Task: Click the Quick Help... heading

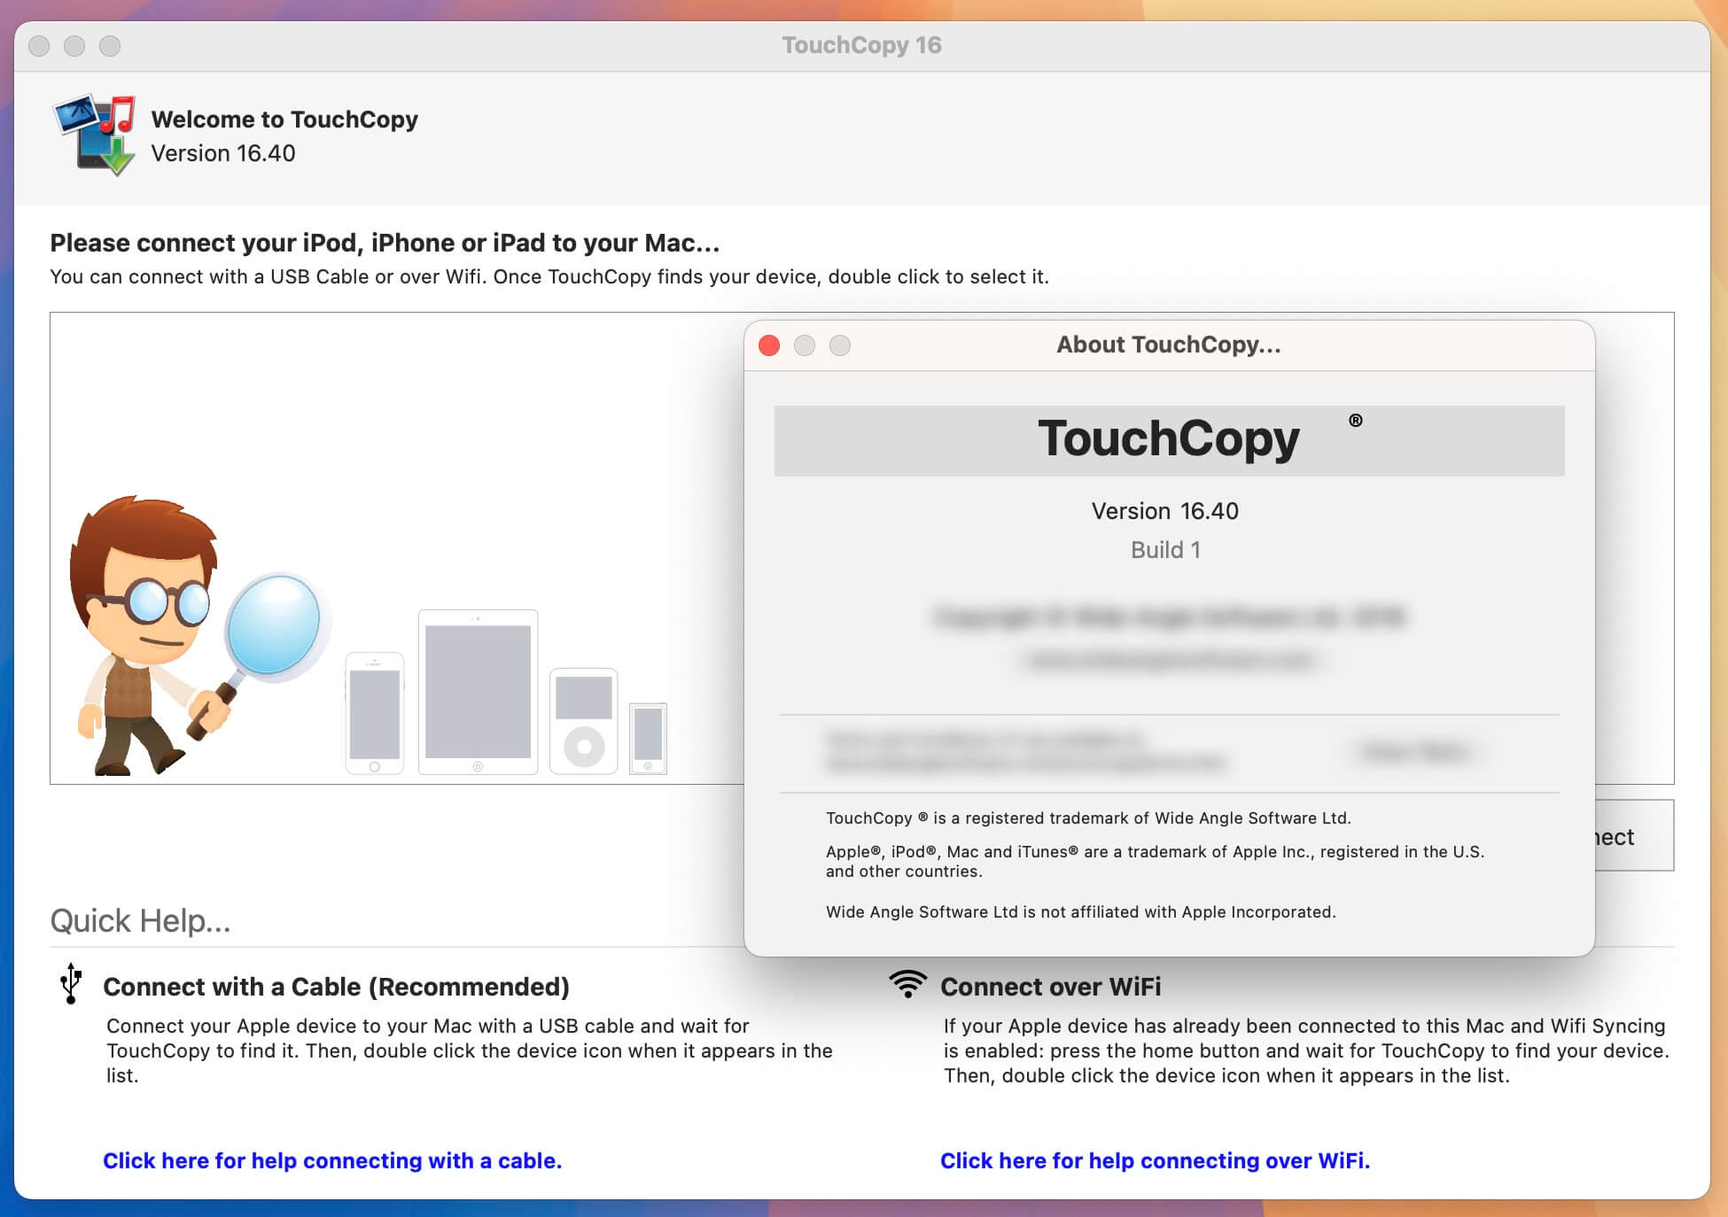Action: tap(140, 921)
